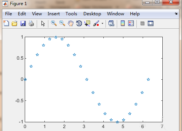Open the Edit menu
The image size is (182, 131).
(x=22, y=14)
